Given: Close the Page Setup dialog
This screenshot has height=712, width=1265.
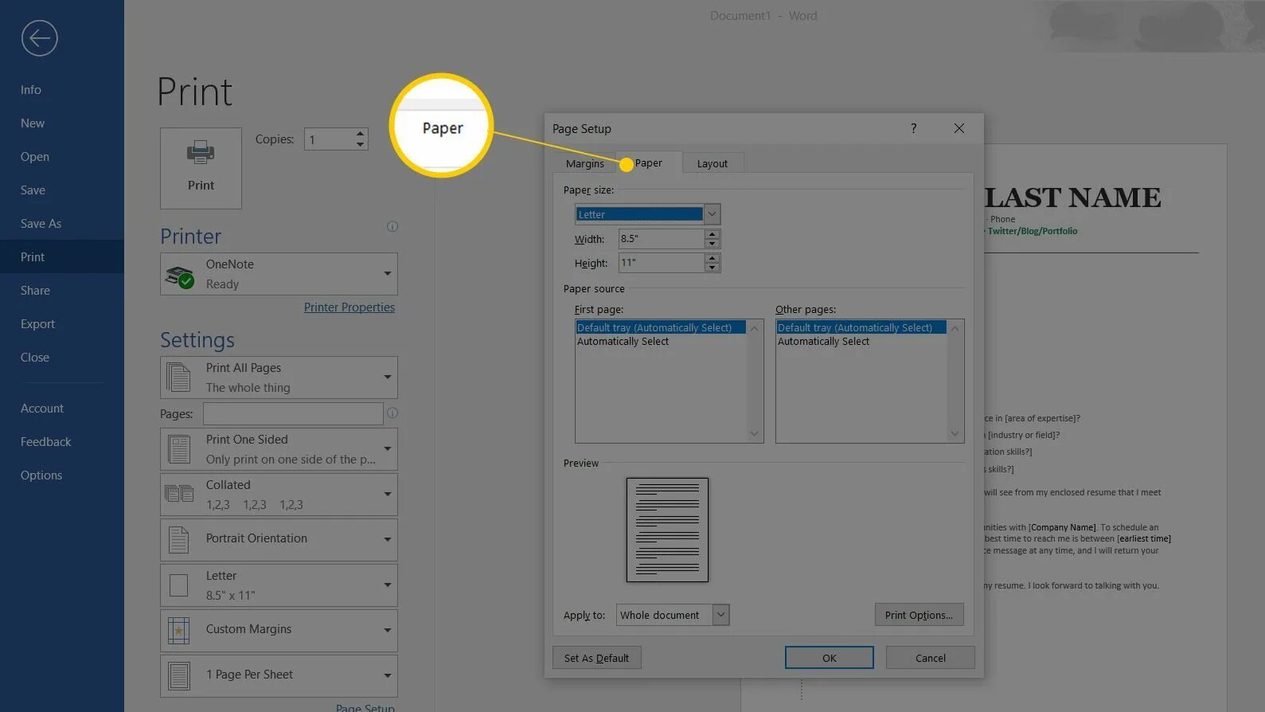Looking at the screenshot, I should click(959, 128).
